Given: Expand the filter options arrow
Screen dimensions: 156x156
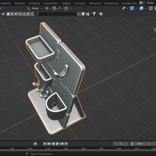Looking at the screenshot, I should pos(97,14).
